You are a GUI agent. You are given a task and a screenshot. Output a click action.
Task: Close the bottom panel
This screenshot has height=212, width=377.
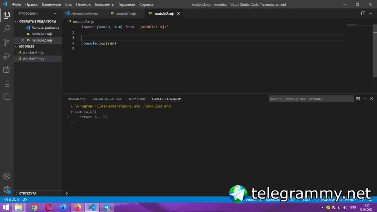click(x=371, y=99)
